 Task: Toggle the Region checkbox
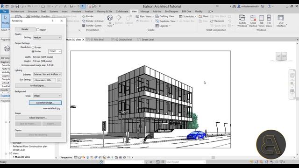(38, 30)
